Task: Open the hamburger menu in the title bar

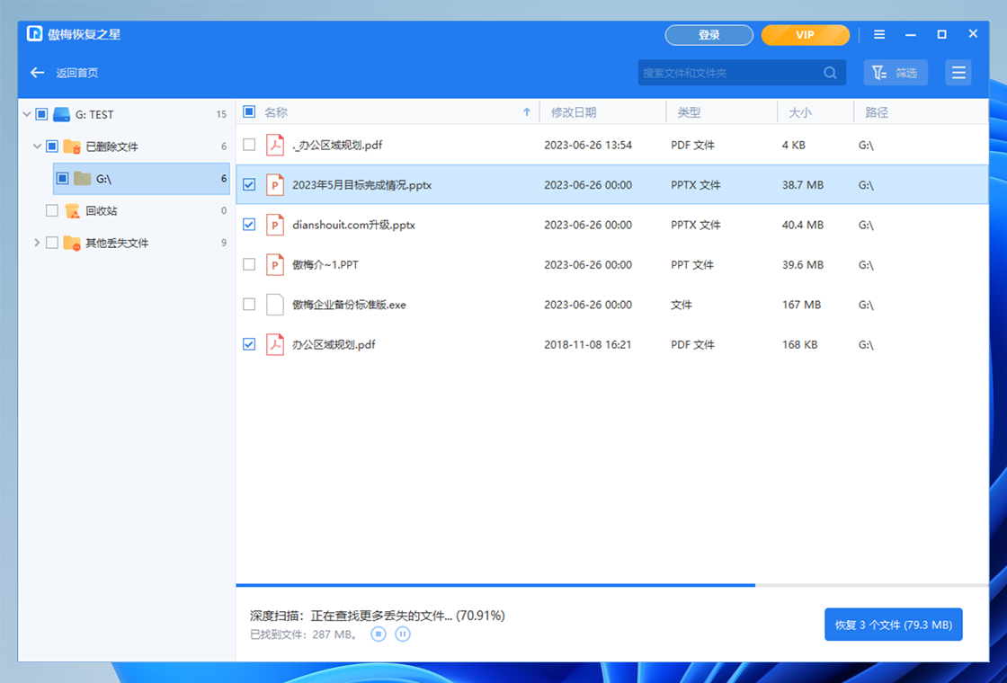Action: tap(879, 35)
